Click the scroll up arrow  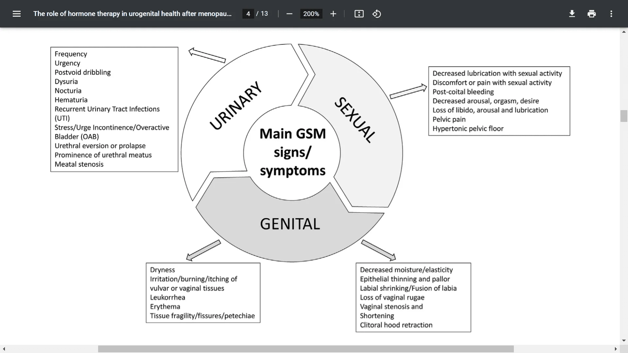624,32
